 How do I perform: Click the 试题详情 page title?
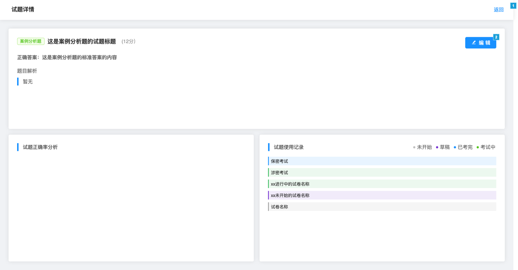point(23,9)
